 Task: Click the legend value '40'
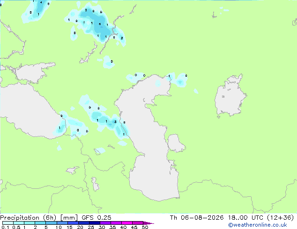pyautogui.click(x=123, y=227)
